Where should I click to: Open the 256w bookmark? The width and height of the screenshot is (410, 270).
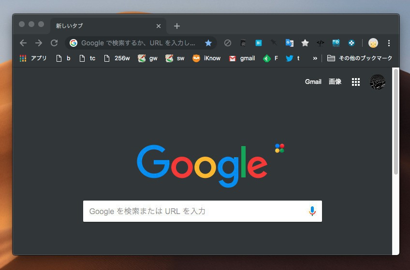pos(117,58)
